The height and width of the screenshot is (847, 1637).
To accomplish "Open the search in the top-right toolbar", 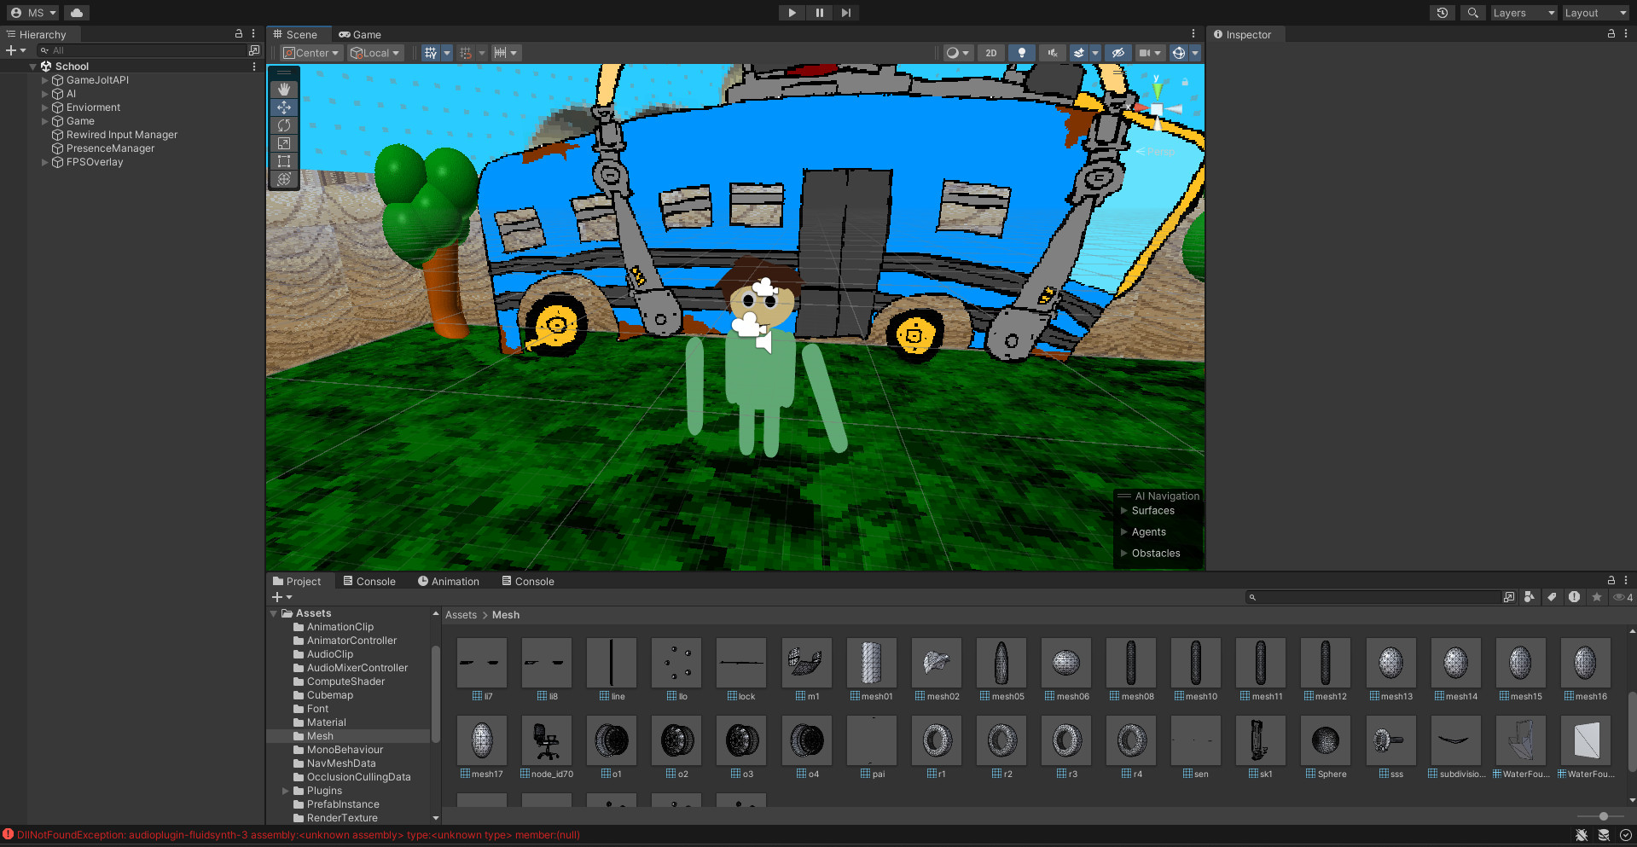I will click(1472, 12).
